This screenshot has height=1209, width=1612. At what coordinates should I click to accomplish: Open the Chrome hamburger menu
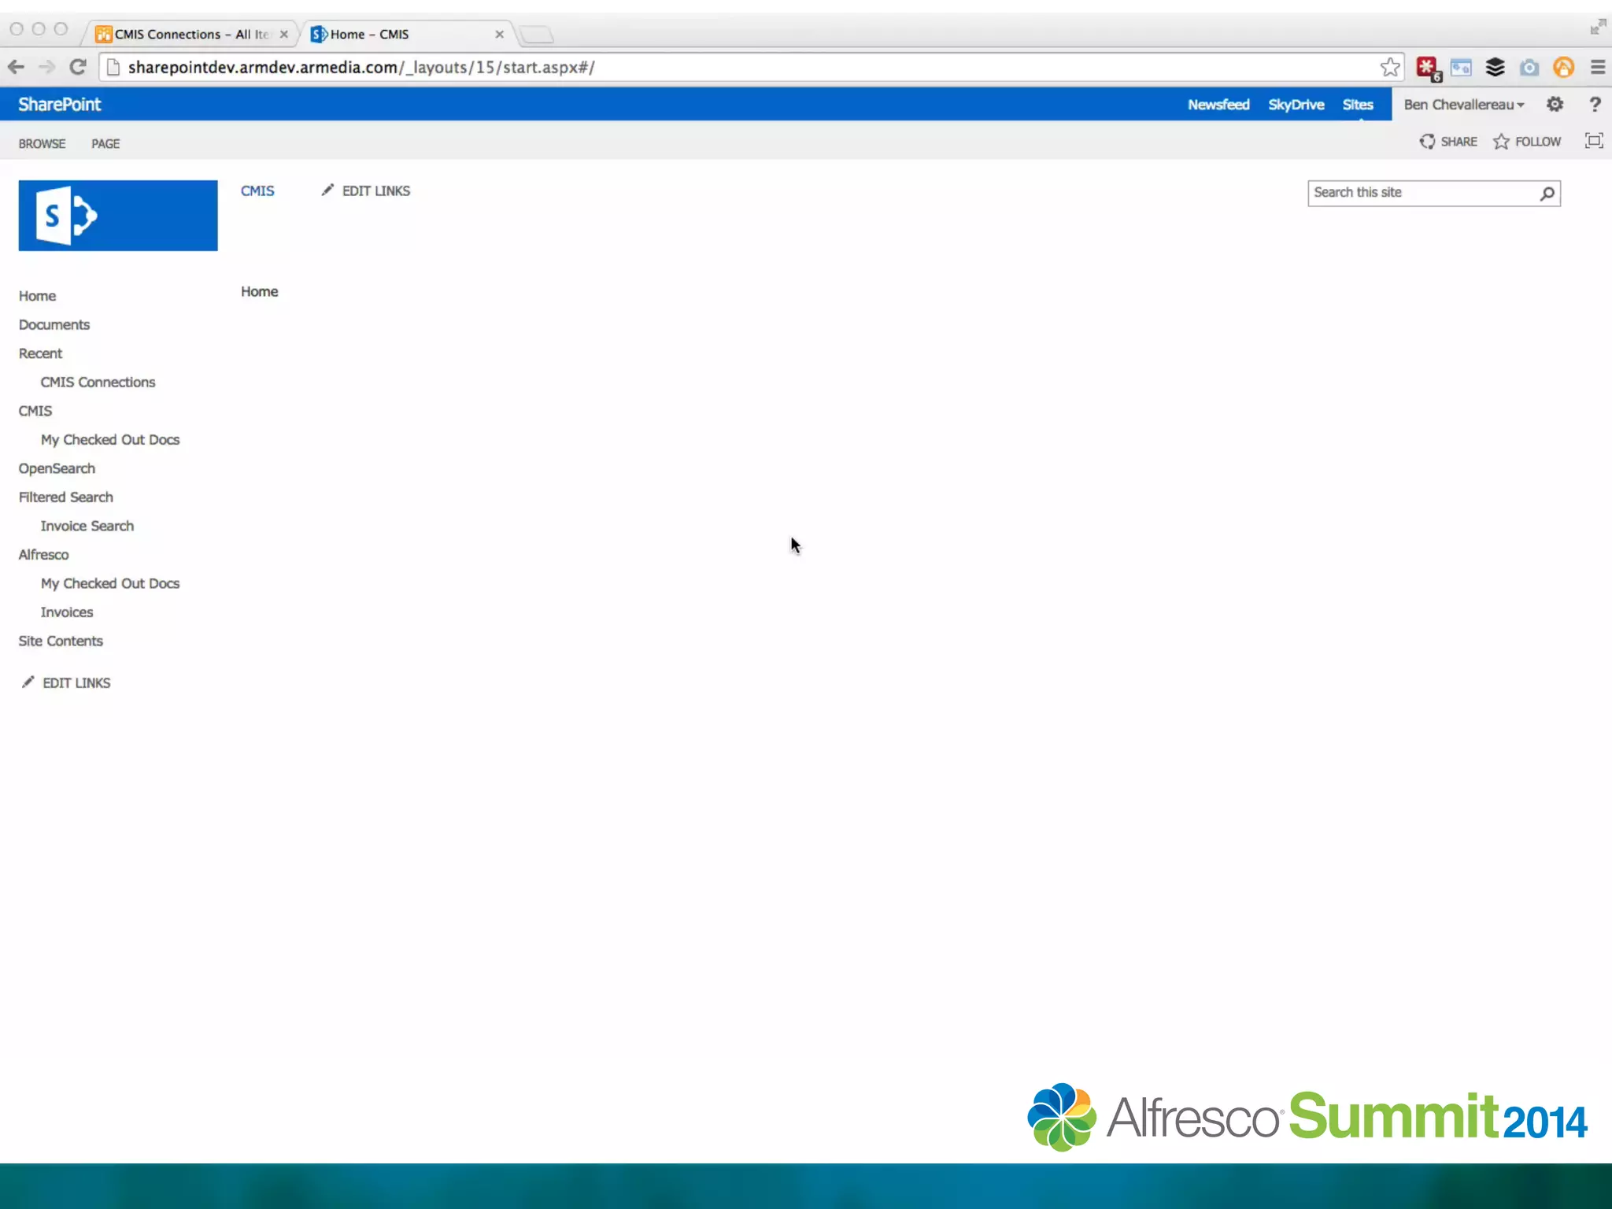1598,68
